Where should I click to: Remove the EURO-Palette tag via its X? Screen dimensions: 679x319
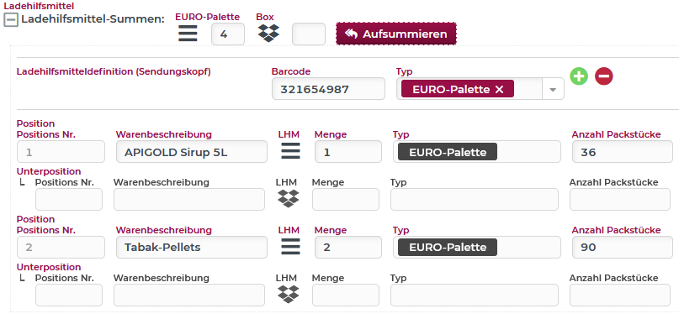499,89
